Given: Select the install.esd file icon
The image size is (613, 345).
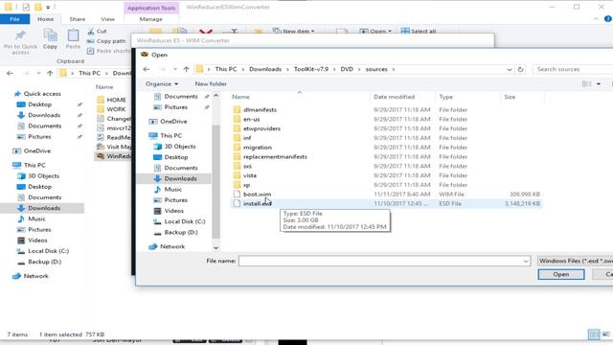Looking at the screenshot, I should [x=237, y=203].
